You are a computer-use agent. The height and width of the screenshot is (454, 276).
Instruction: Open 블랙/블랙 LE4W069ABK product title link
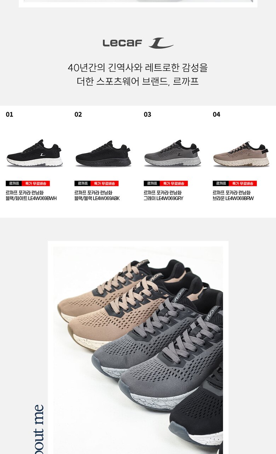(97, 195)
